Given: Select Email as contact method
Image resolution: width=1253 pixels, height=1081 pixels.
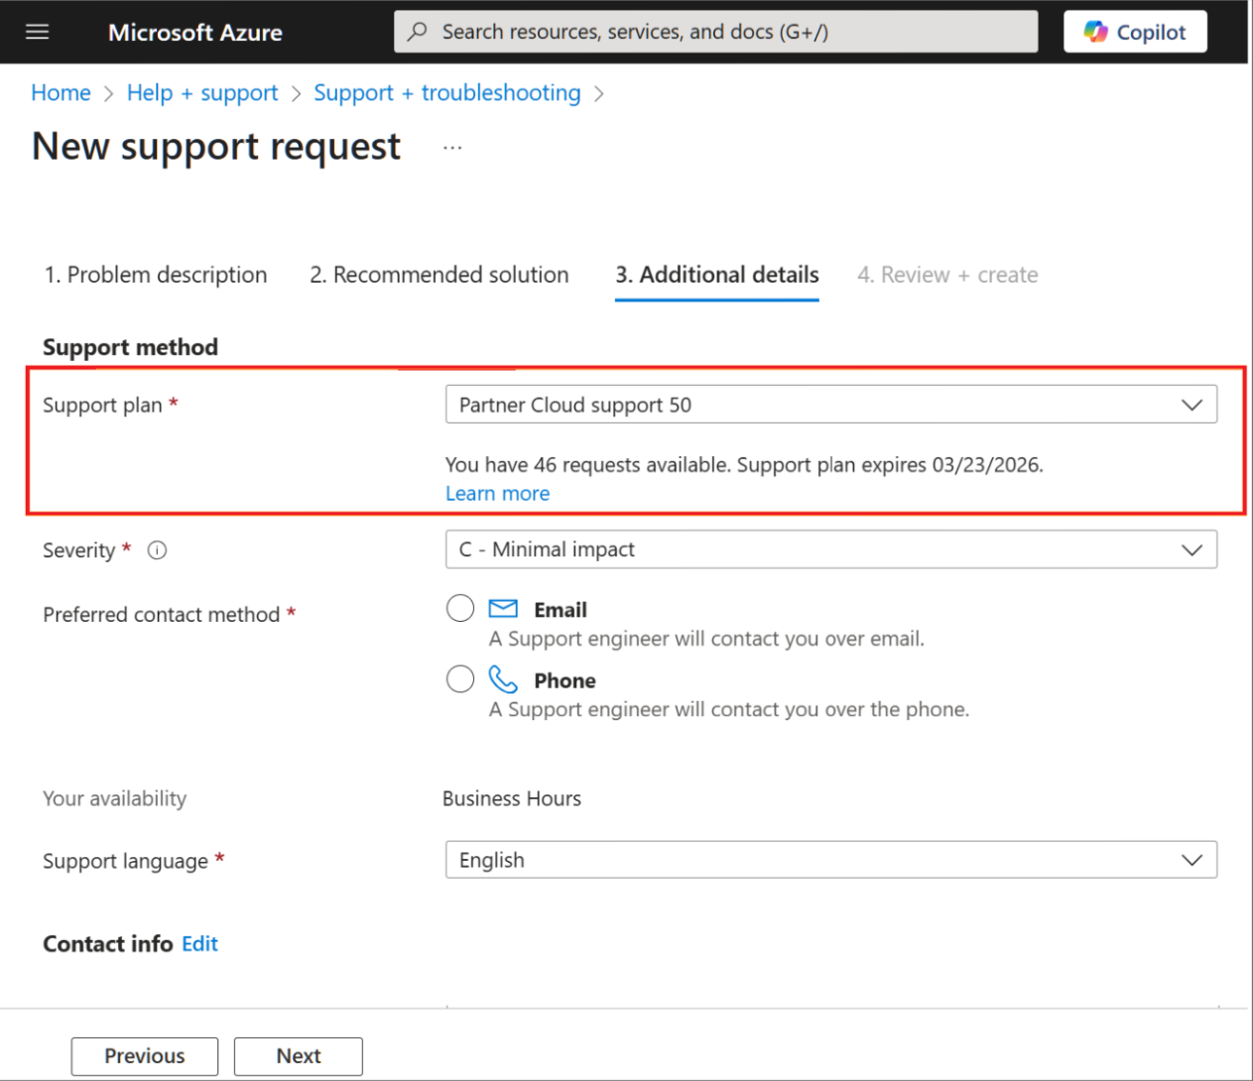Looking at the screenshot, I should pos(460,608).
